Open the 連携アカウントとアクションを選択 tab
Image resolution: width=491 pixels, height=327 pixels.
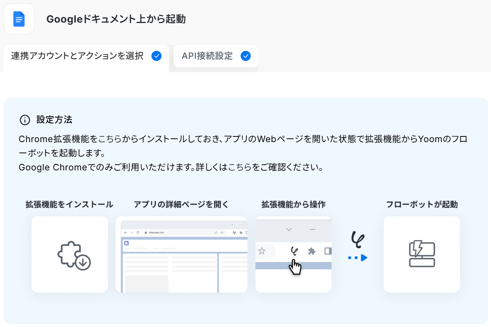(x=86, y=59)
